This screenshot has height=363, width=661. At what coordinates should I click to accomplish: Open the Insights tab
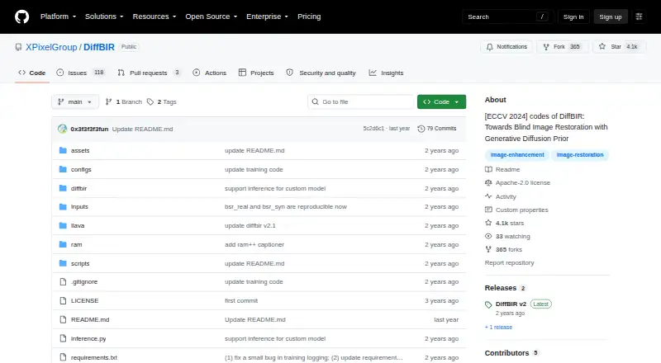click(386, 73)
